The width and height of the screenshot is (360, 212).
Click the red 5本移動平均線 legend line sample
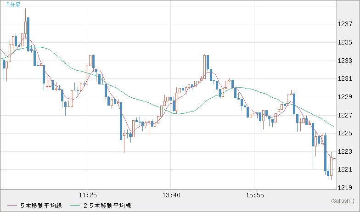pyautogui.click(x=12, y=206)
